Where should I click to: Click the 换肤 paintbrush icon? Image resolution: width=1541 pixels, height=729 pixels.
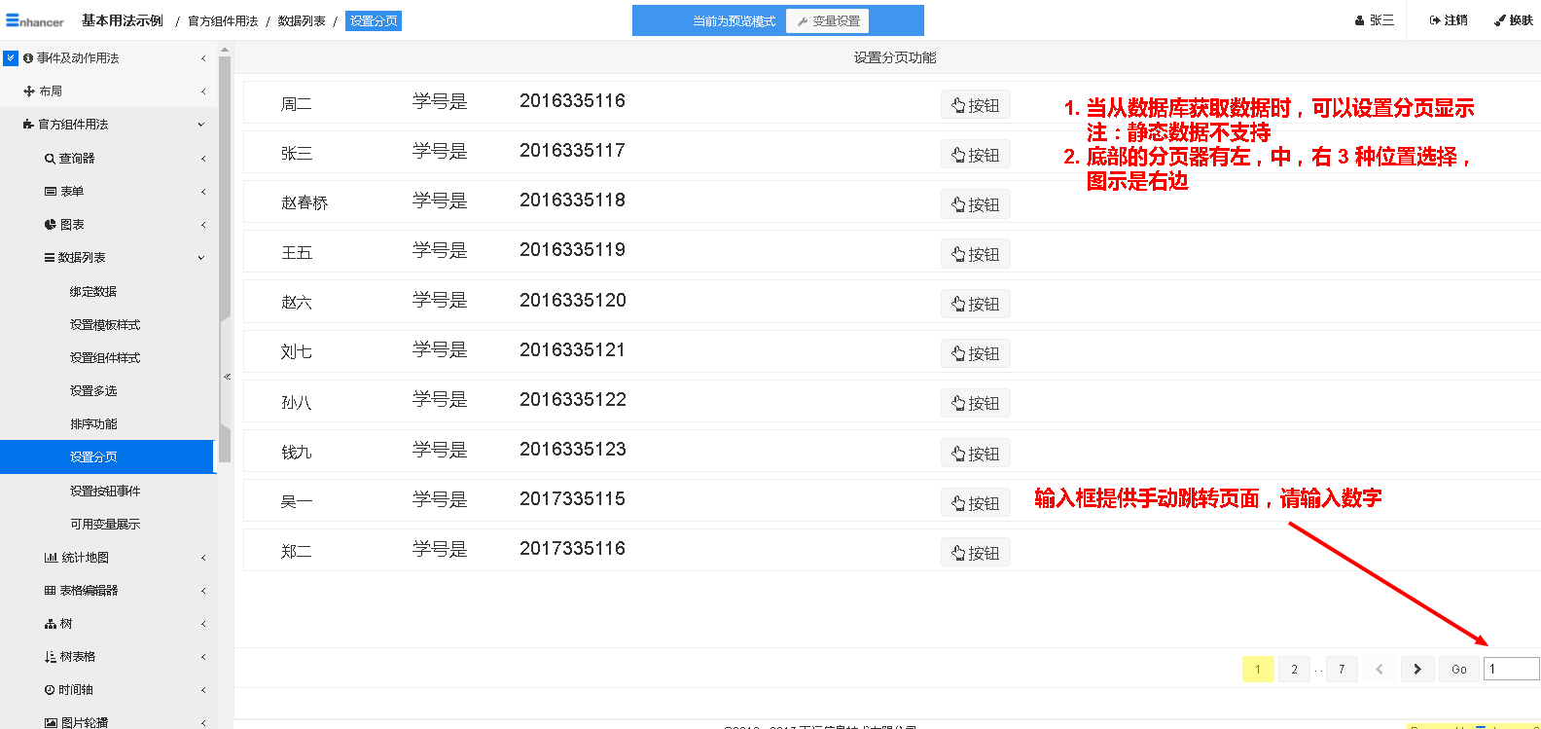(1500, 20)
